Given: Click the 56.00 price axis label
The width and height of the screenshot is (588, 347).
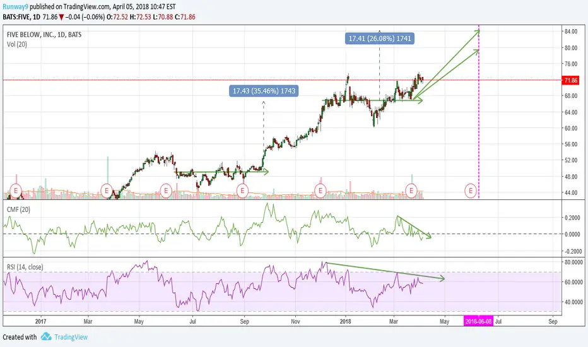Looking at the screenshot, I should pyautogui.click(x=571, y=144).
